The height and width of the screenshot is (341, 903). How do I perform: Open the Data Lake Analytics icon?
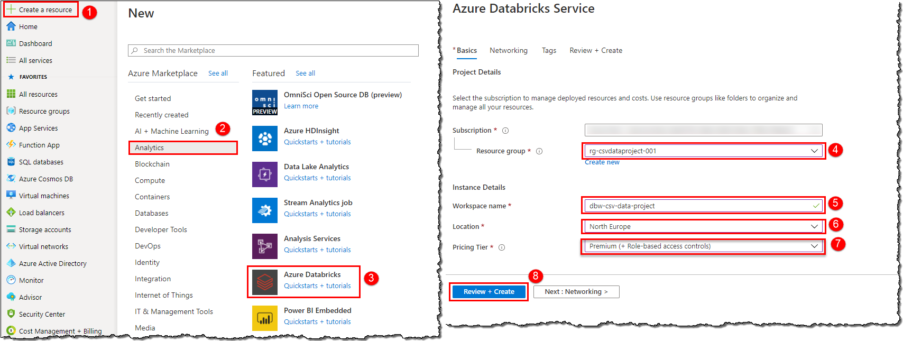(264, 174)
